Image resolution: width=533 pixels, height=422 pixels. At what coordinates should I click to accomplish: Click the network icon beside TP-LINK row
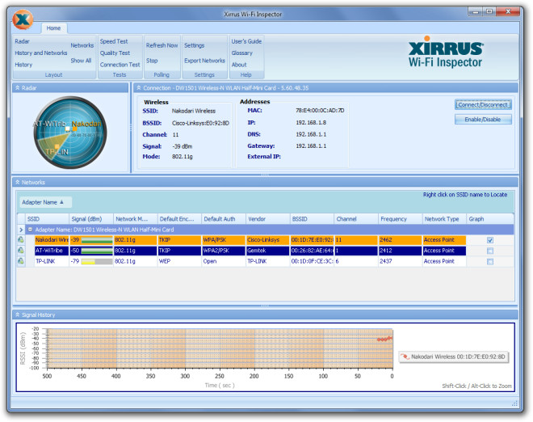point(21,261)
